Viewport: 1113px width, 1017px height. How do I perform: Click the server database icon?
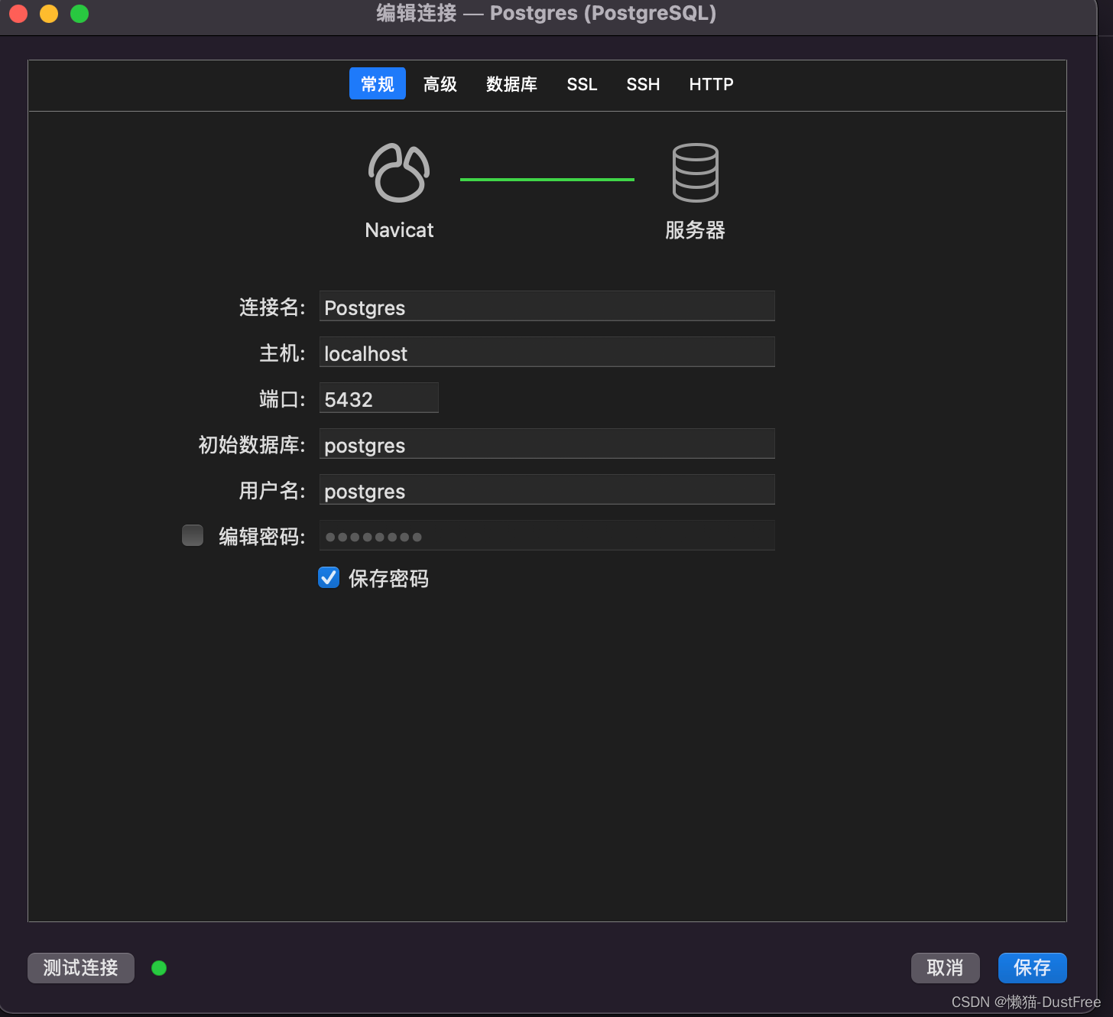pyautogui.click(x=695, y=173)
